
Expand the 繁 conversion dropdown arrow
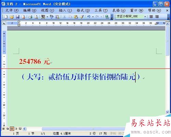[x=47, y=17]
